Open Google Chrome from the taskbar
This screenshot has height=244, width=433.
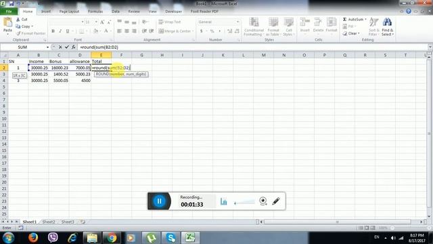click(x=112, y=238)
